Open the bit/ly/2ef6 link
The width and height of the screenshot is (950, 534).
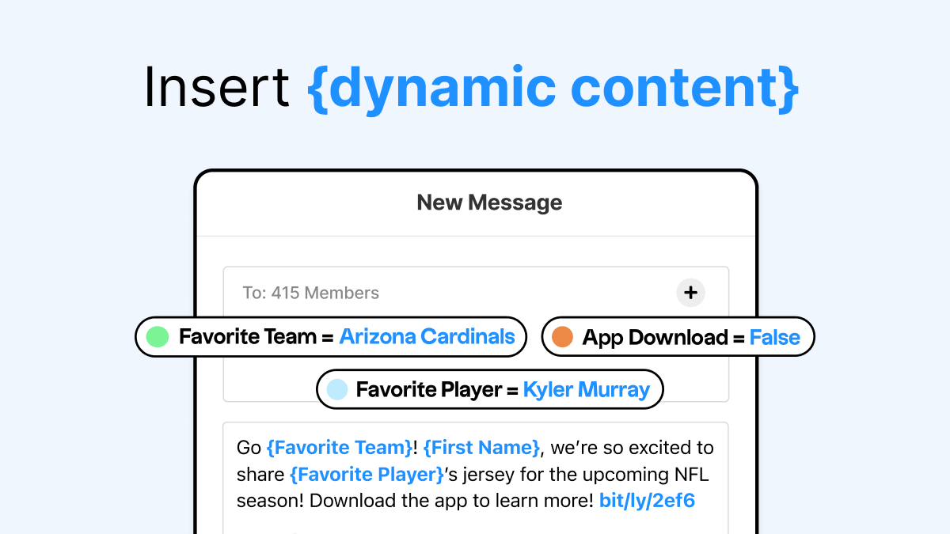(647, 501)
